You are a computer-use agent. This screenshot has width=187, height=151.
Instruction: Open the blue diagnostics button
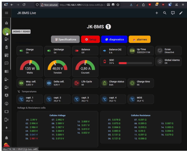(x=114, y=39)
